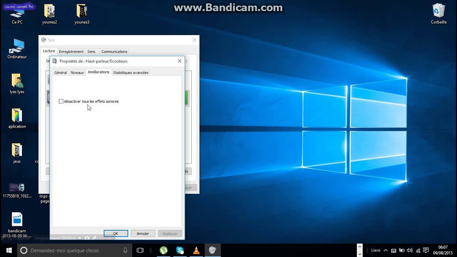Open Skype from the taskbar
Screen dimensions: 457x257
(x=180, y=250)
